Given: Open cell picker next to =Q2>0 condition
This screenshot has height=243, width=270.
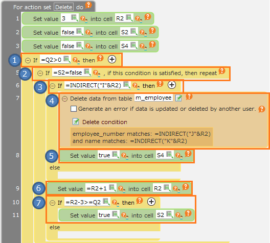Looking at the screenshot, I should pos(67,59).
